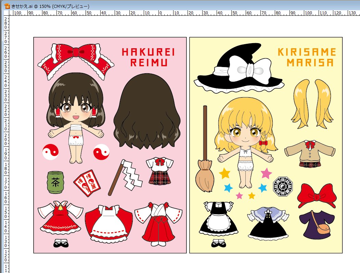Select the small pink star below Marisa's feet
Image resolution: width=360 pixels, height=273 pixels.
[239, 196]
